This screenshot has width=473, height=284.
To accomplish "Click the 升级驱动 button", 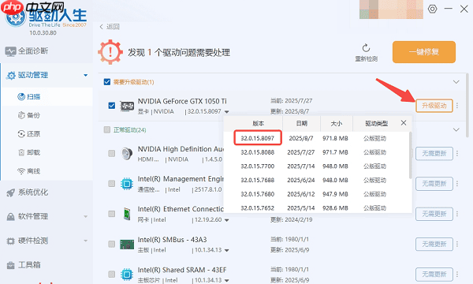I will [434, 106].
